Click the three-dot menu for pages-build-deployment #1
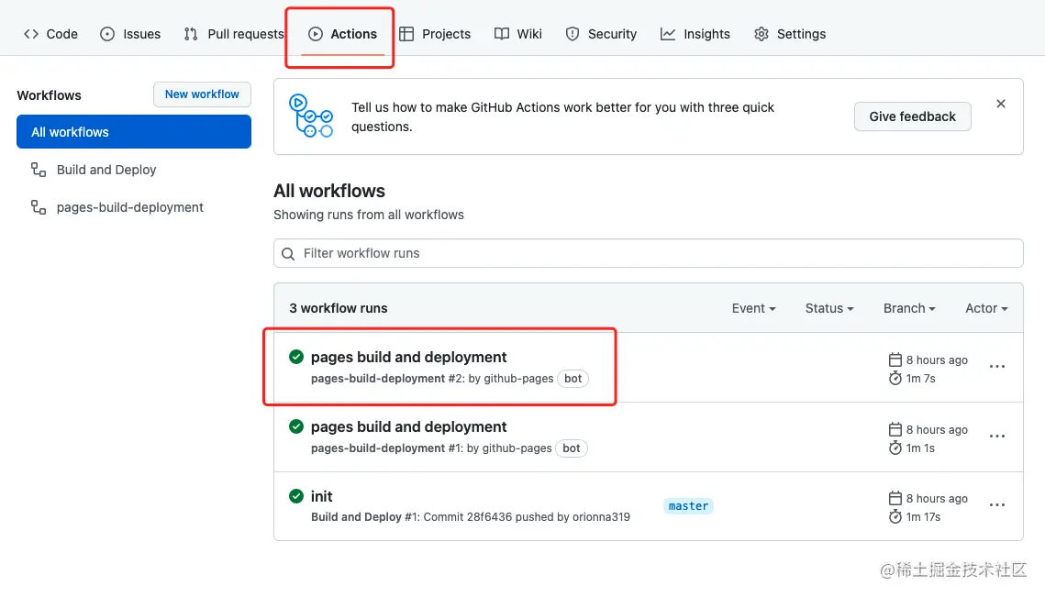This screenshot has height=597, width=1045. (x=997, y=437)
